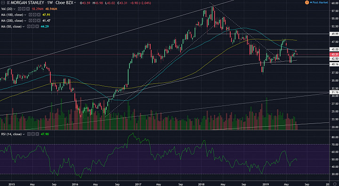This screenshot has height=186, width=339.
Task: Click the cyan 44.29 MA 50 value
Action: [45, 26]
